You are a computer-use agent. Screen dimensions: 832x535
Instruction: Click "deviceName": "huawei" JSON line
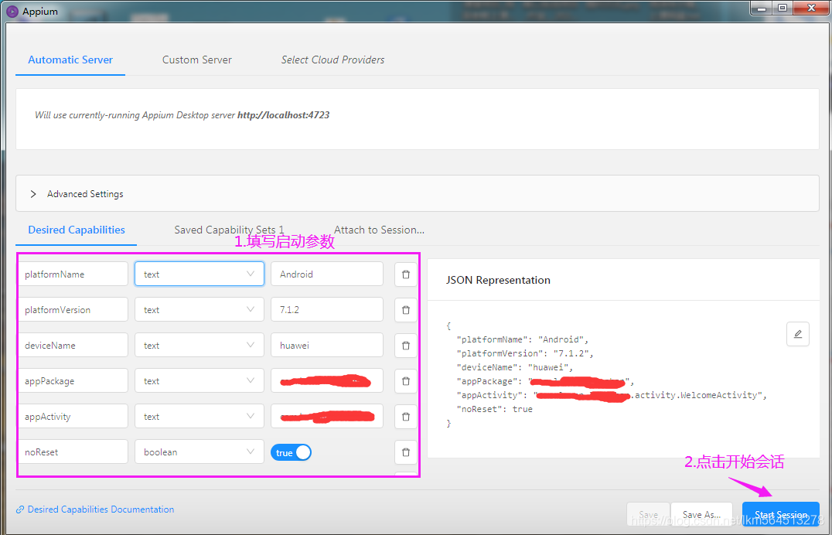click(x=515, y=367)
